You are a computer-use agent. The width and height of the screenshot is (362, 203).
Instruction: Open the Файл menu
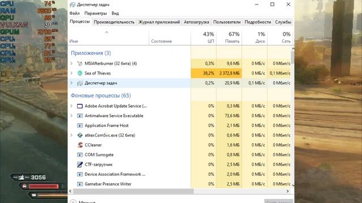pos(74,14)
